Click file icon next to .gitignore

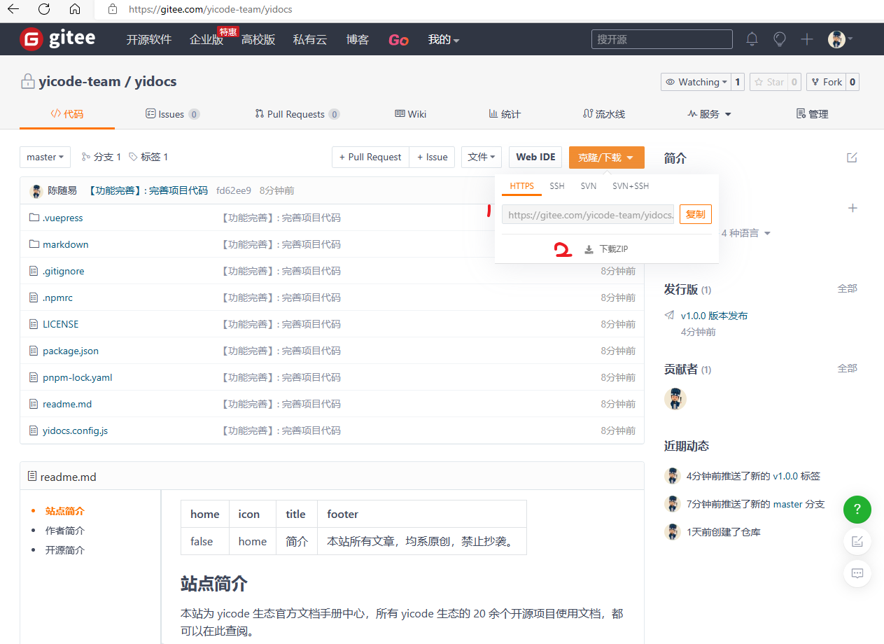(x=34, y=271)
